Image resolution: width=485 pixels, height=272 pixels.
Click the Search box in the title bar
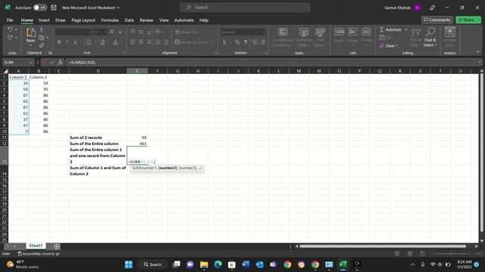pos(245,8)
